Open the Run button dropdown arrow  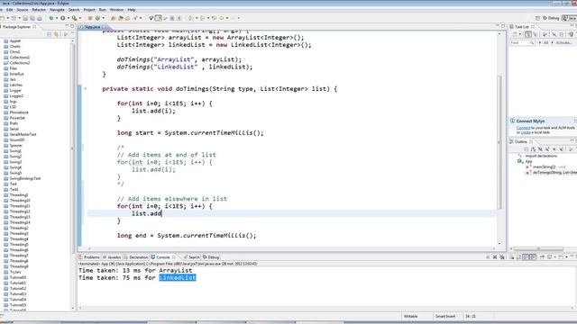pos(69,18)
